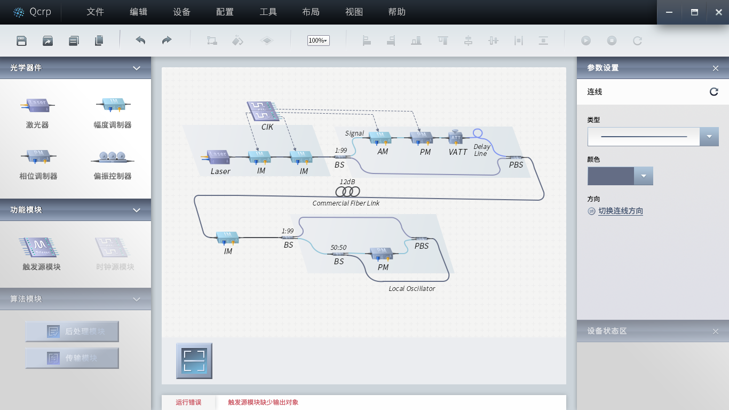This screenshot has width=729, height=410.
Task: Open the 配置 menu
Action: point(225,12)
